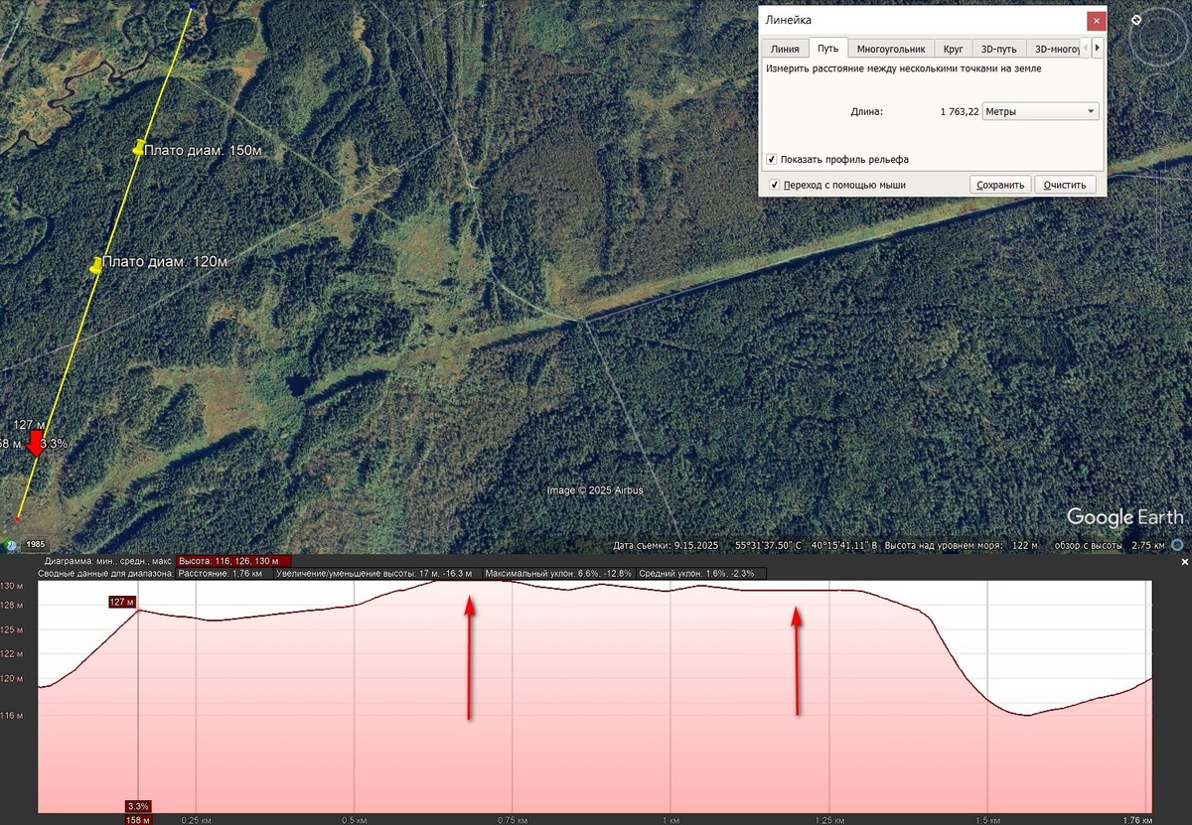Click the yellow pin Плато диам. 150м
Screen dimensions: 1192x825
coord(138,148)
